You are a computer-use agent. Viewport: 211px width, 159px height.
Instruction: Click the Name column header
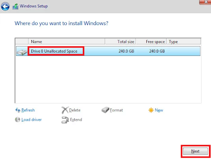pyautogui.click(x=67, y=41)
